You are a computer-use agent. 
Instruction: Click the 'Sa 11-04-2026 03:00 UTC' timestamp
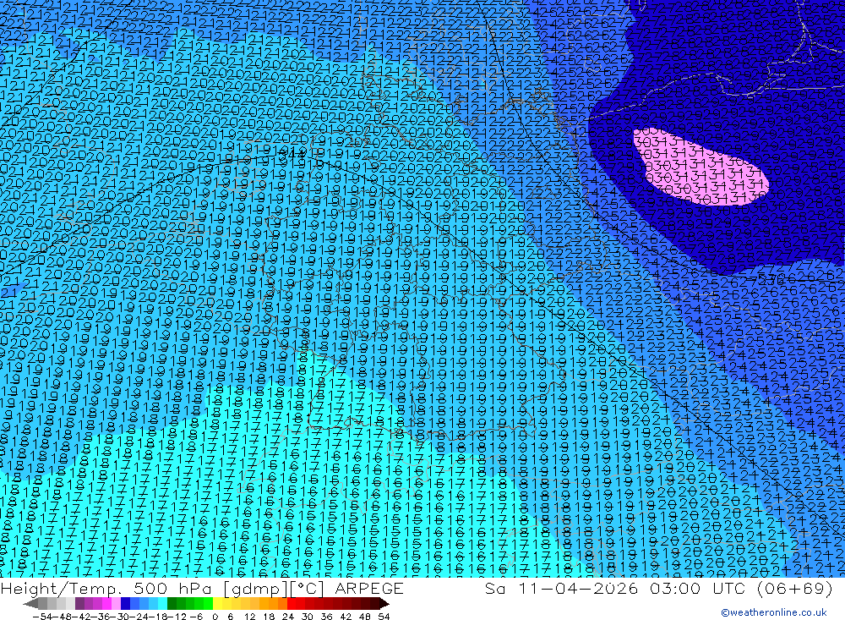coord(616,588)
